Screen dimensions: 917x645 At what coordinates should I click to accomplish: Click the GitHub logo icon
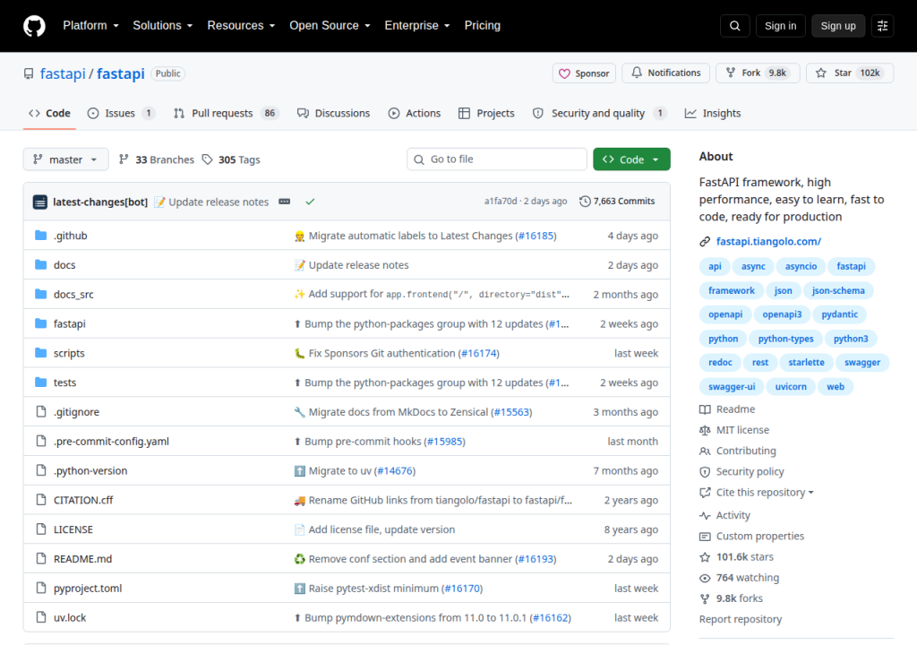[x=34, y=26]
